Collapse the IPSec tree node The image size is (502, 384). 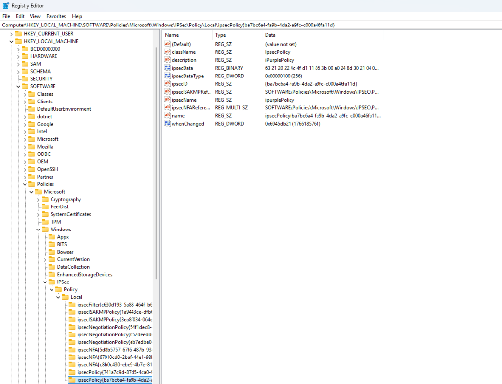[x=45, y=282]
